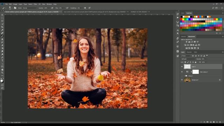Select the Rectangle shape tool
Image resolution: width=224 pixels, height=126 pixels.
[x=2, y=66]
